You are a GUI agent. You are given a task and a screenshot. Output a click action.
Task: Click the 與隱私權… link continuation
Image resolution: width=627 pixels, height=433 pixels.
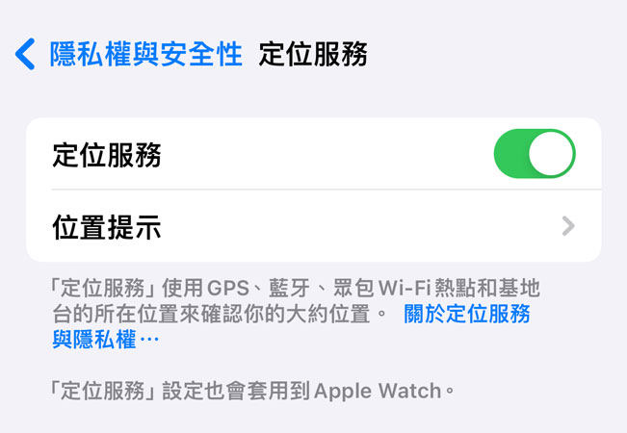[106, 340]
